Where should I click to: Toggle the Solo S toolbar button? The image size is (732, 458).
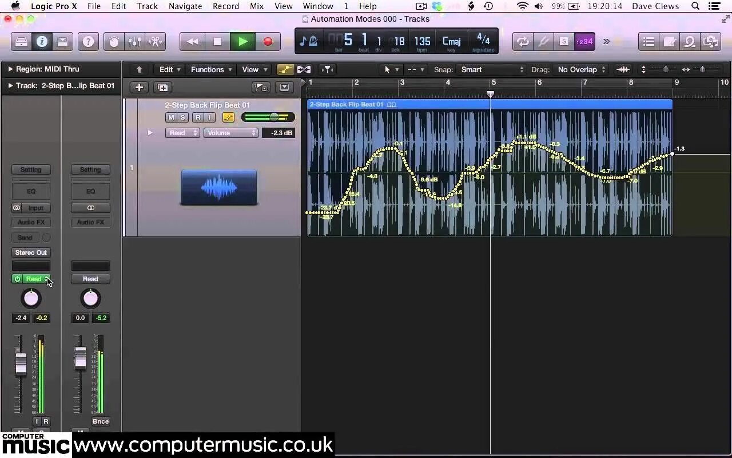click(564, 42)
